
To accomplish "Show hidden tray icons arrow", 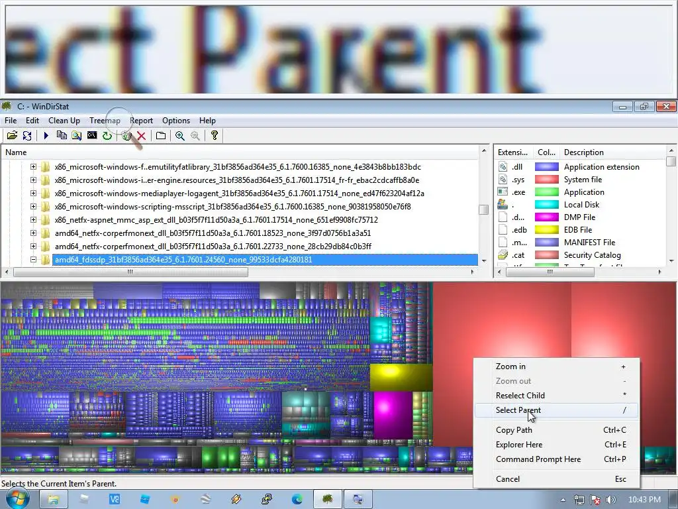I will click(x=563, y=500).
